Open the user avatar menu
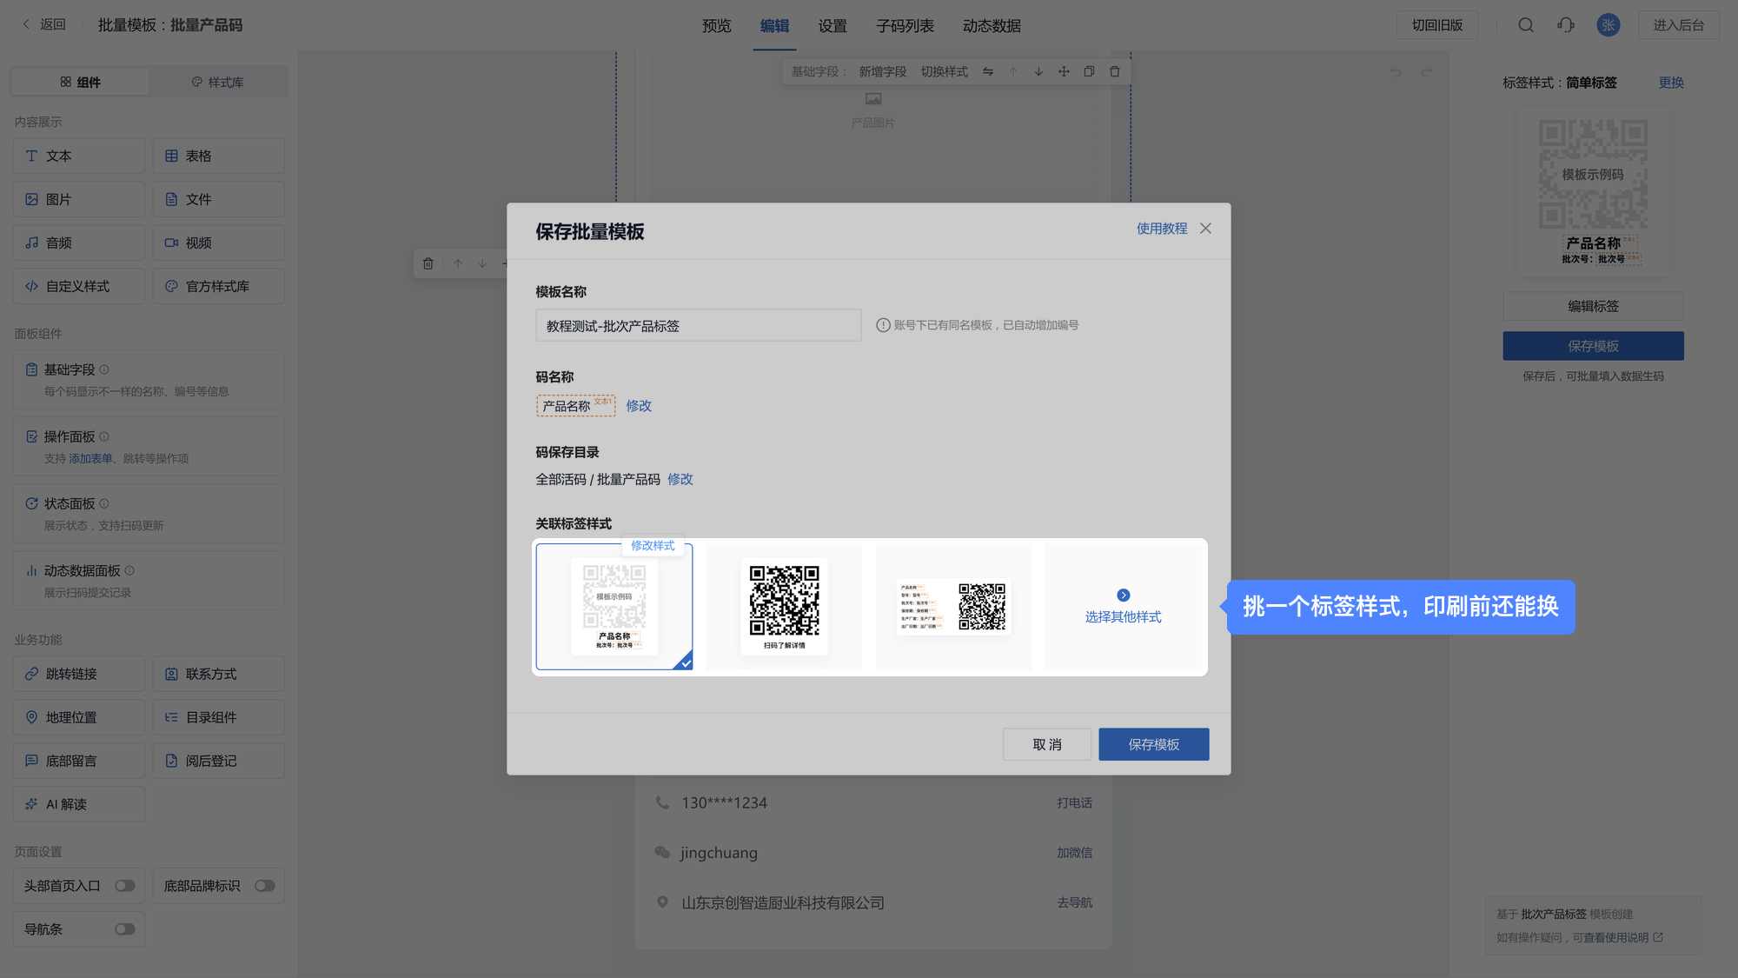Image resolution: width=1738 pixels, height=978 pixels. (1608, 25)
